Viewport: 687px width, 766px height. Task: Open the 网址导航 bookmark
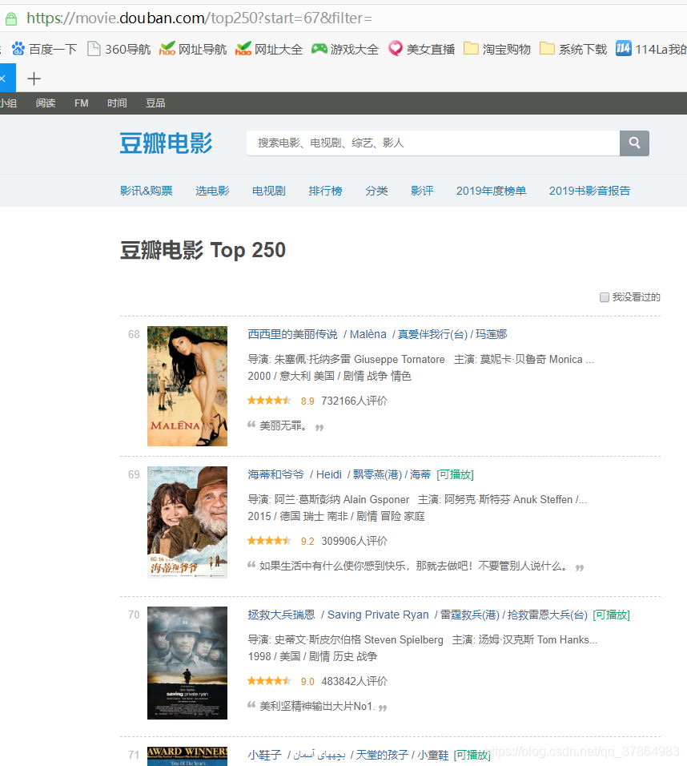click(193, 50)
